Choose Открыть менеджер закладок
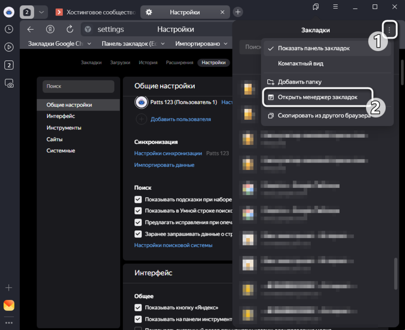Viewport: 405px width, 330px height. coord(318,97)
